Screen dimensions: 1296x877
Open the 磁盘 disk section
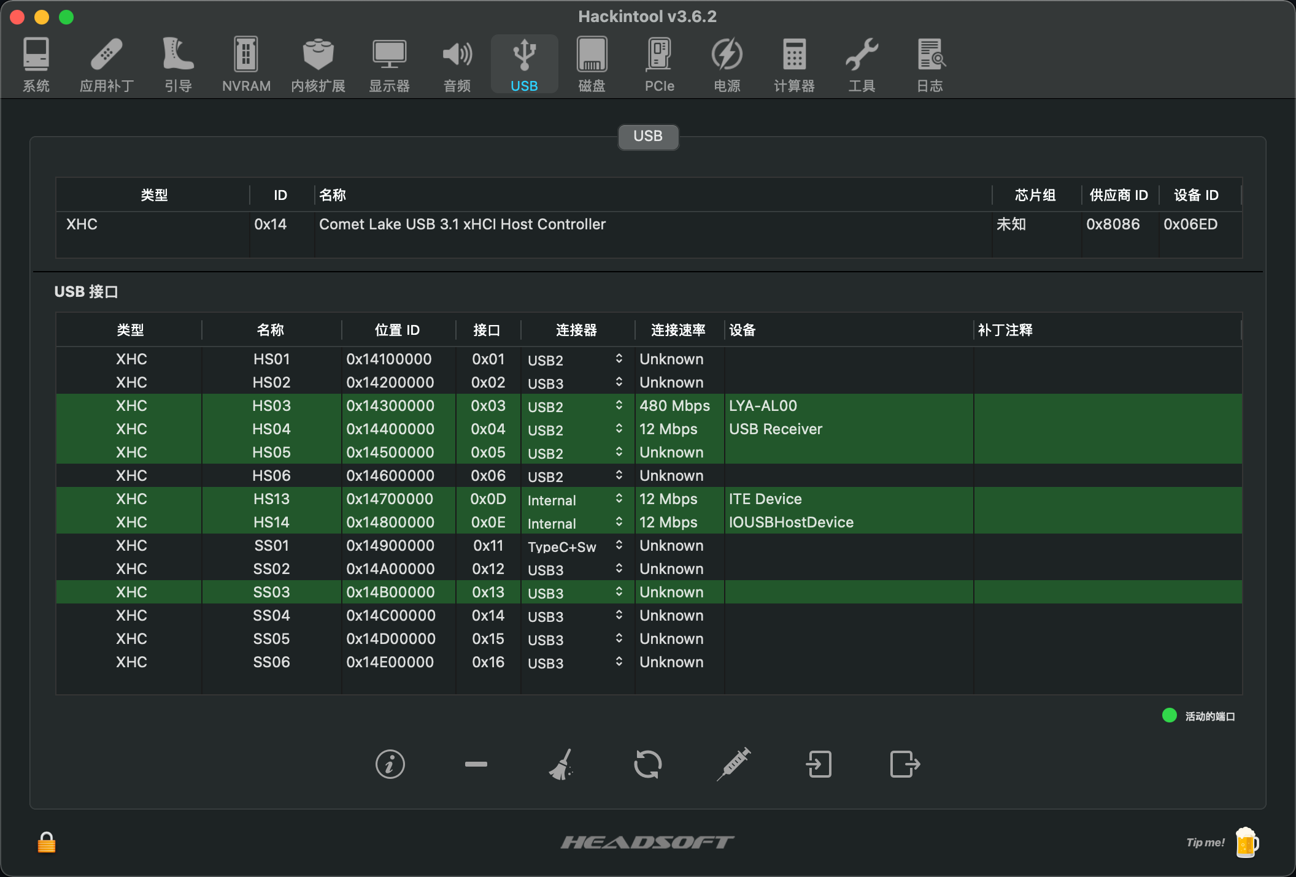click(592, 64)
